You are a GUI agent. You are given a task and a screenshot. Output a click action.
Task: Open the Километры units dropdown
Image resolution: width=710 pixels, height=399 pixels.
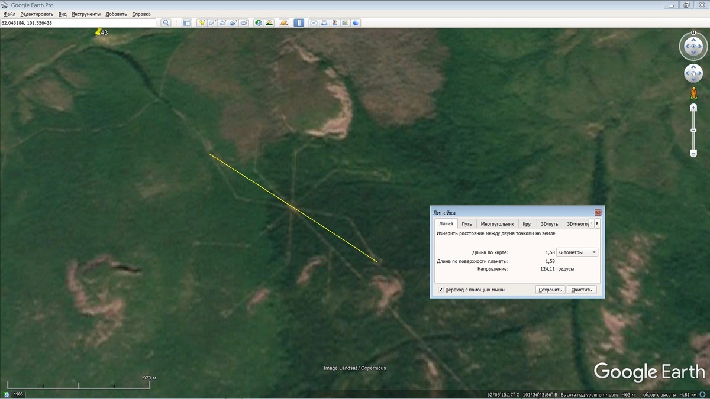coord(577,252)
